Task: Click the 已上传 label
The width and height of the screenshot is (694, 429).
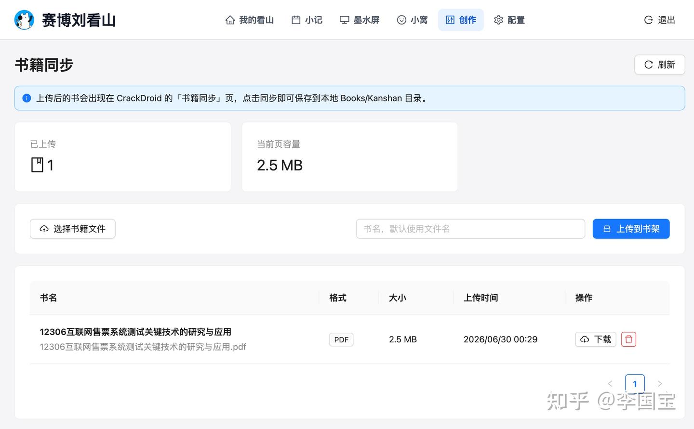Action: coord(43,144)
